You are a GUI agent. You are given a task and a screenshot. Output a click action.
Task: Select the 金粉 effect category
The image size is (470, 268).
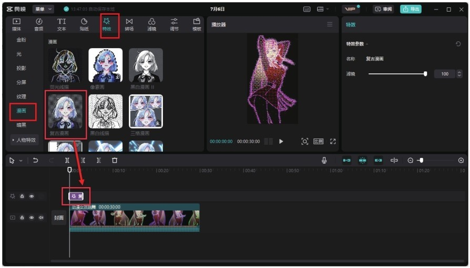pyautogui.click(x=21, y=39)
